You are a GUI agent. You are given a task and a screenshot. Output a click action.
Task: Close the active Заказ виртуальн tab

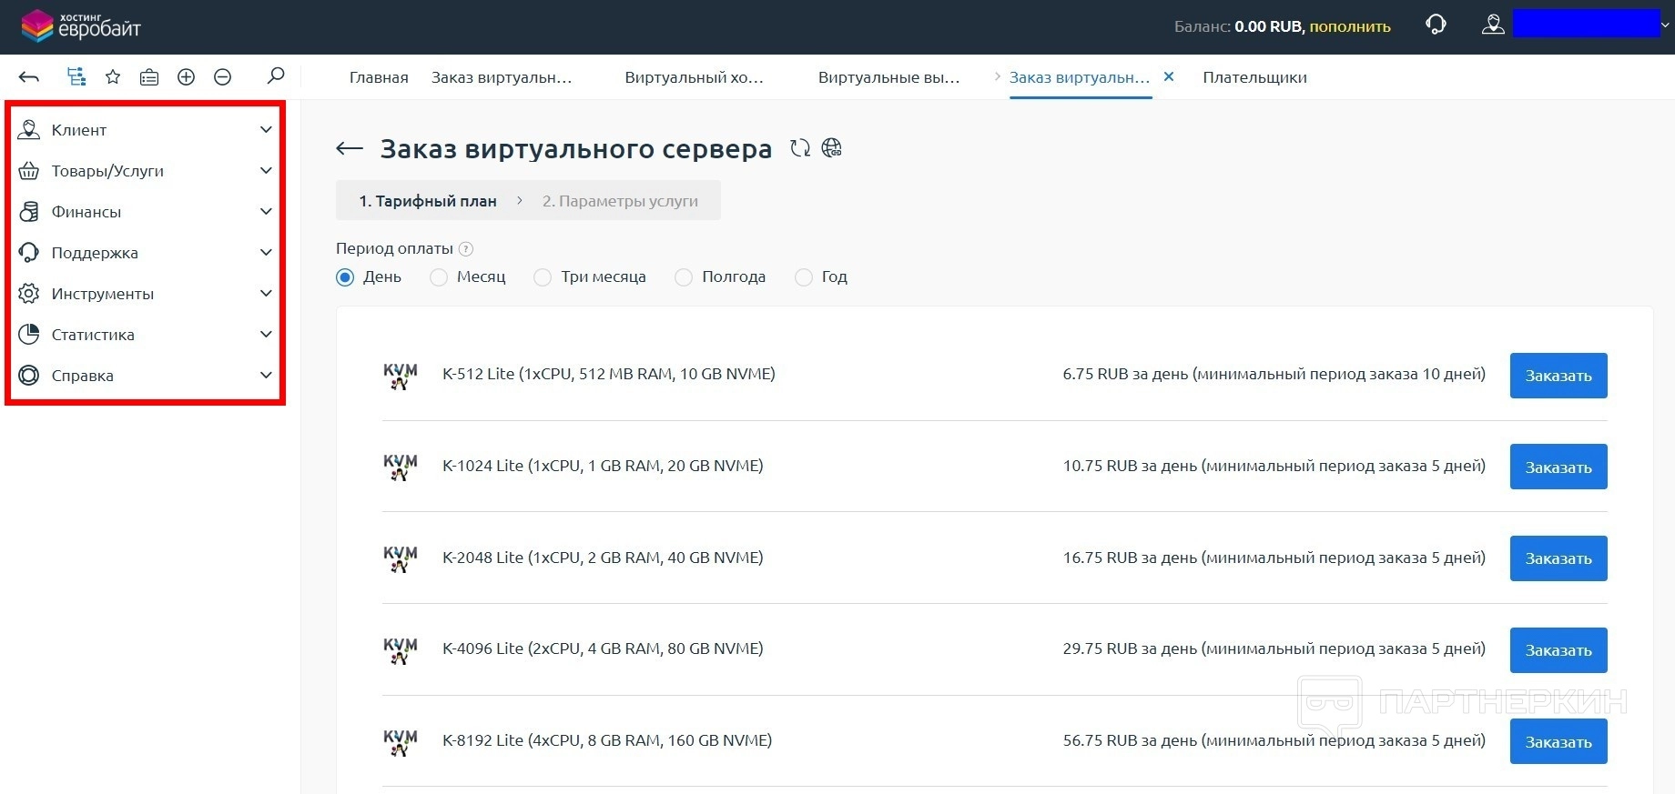[1169, 77]
